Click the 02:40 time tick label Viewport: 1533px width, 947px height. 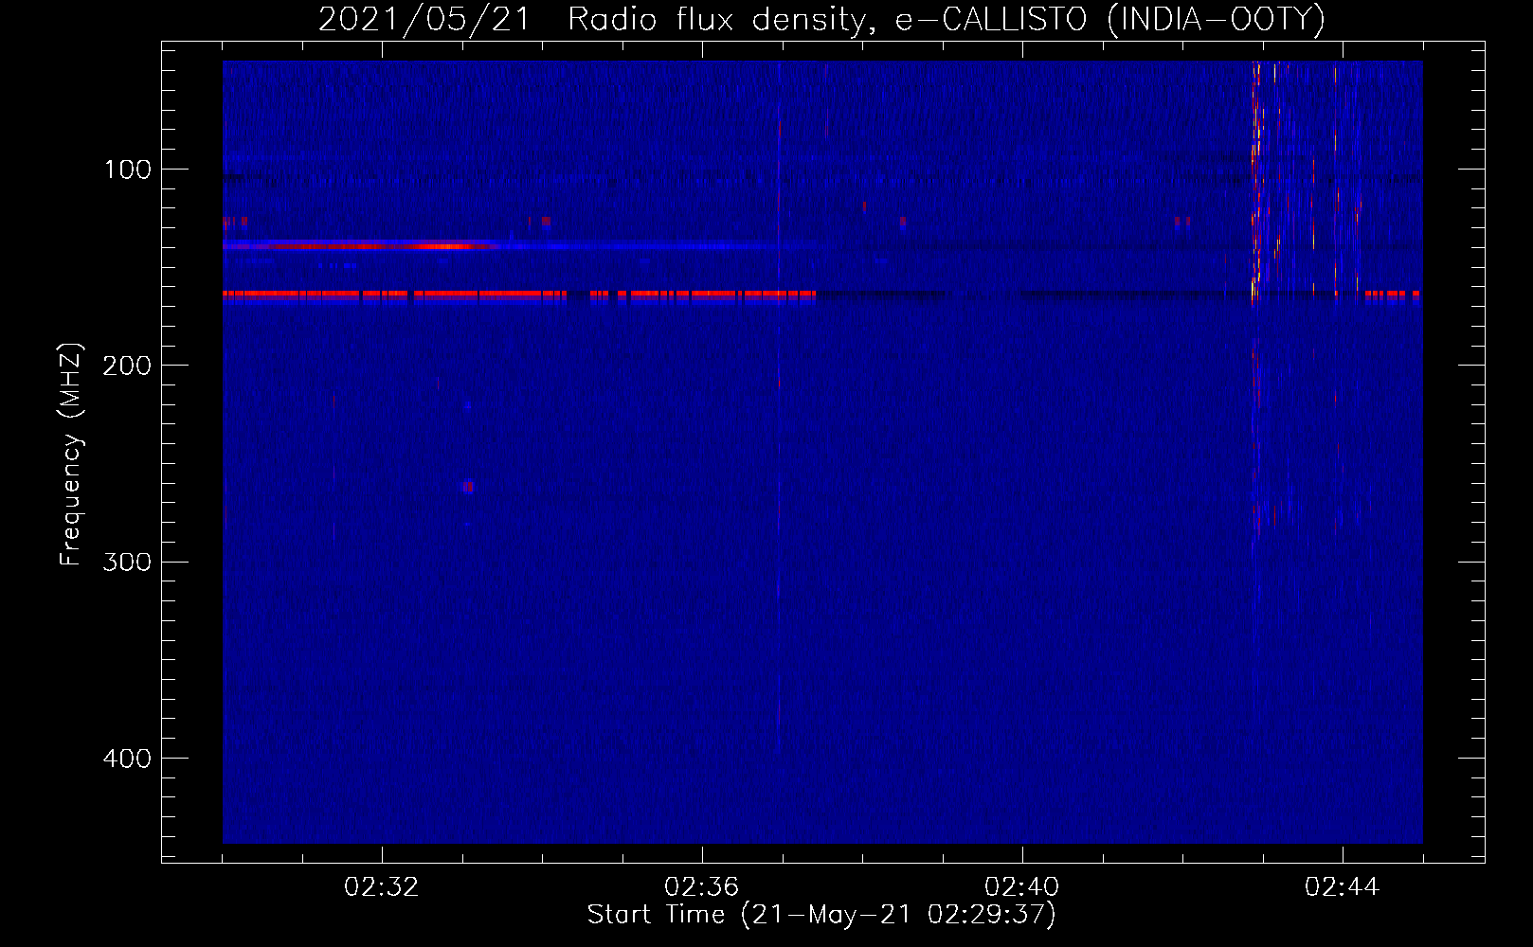pos(1022,887)
